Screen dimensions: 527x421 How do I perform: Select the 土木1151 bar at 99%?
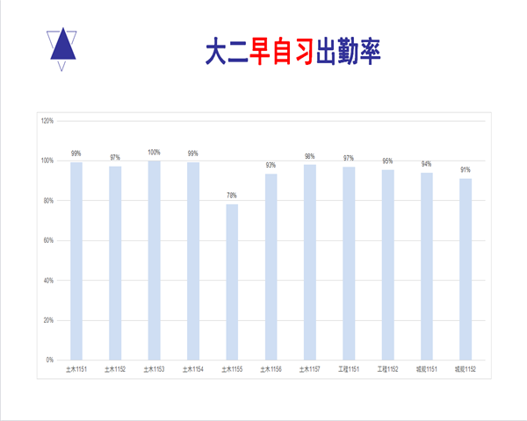coord(76,261)
